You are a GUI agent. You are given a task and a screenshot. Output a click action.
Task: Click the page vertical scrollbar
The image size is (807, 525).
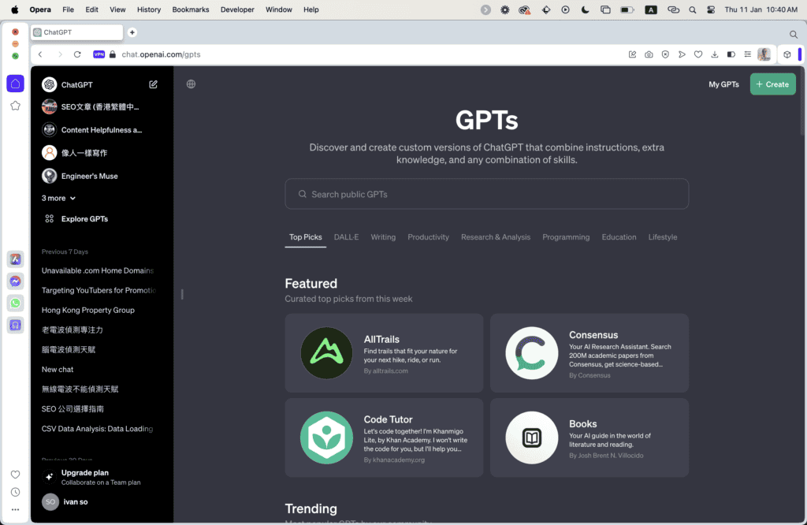(x=803, y=103)
